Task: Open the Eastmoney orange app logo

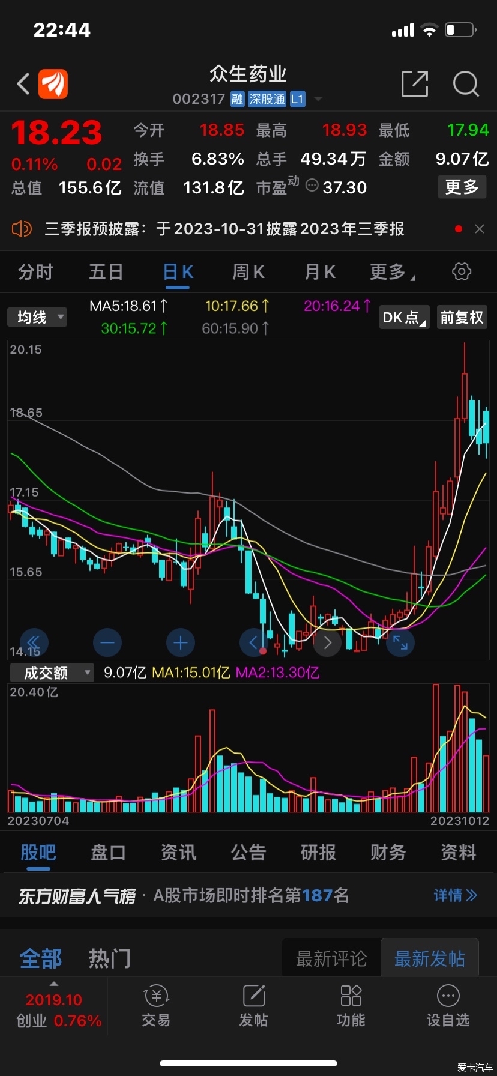Action: pyautogui.click(x=53, y=83)
